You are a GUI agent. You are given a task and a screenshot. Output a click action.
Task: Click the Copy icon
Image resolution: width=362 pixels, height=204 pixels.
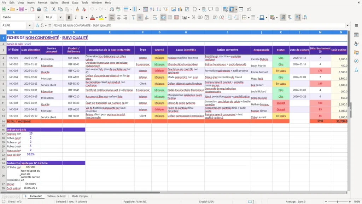point(60,9)
